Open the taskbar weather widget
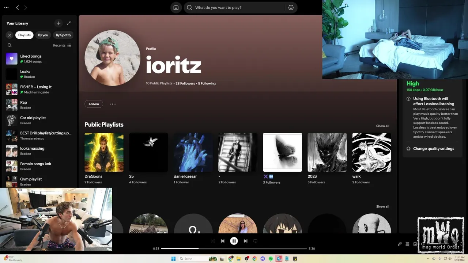The height and width of the screenshot is (263, 468). coord(13,258)
